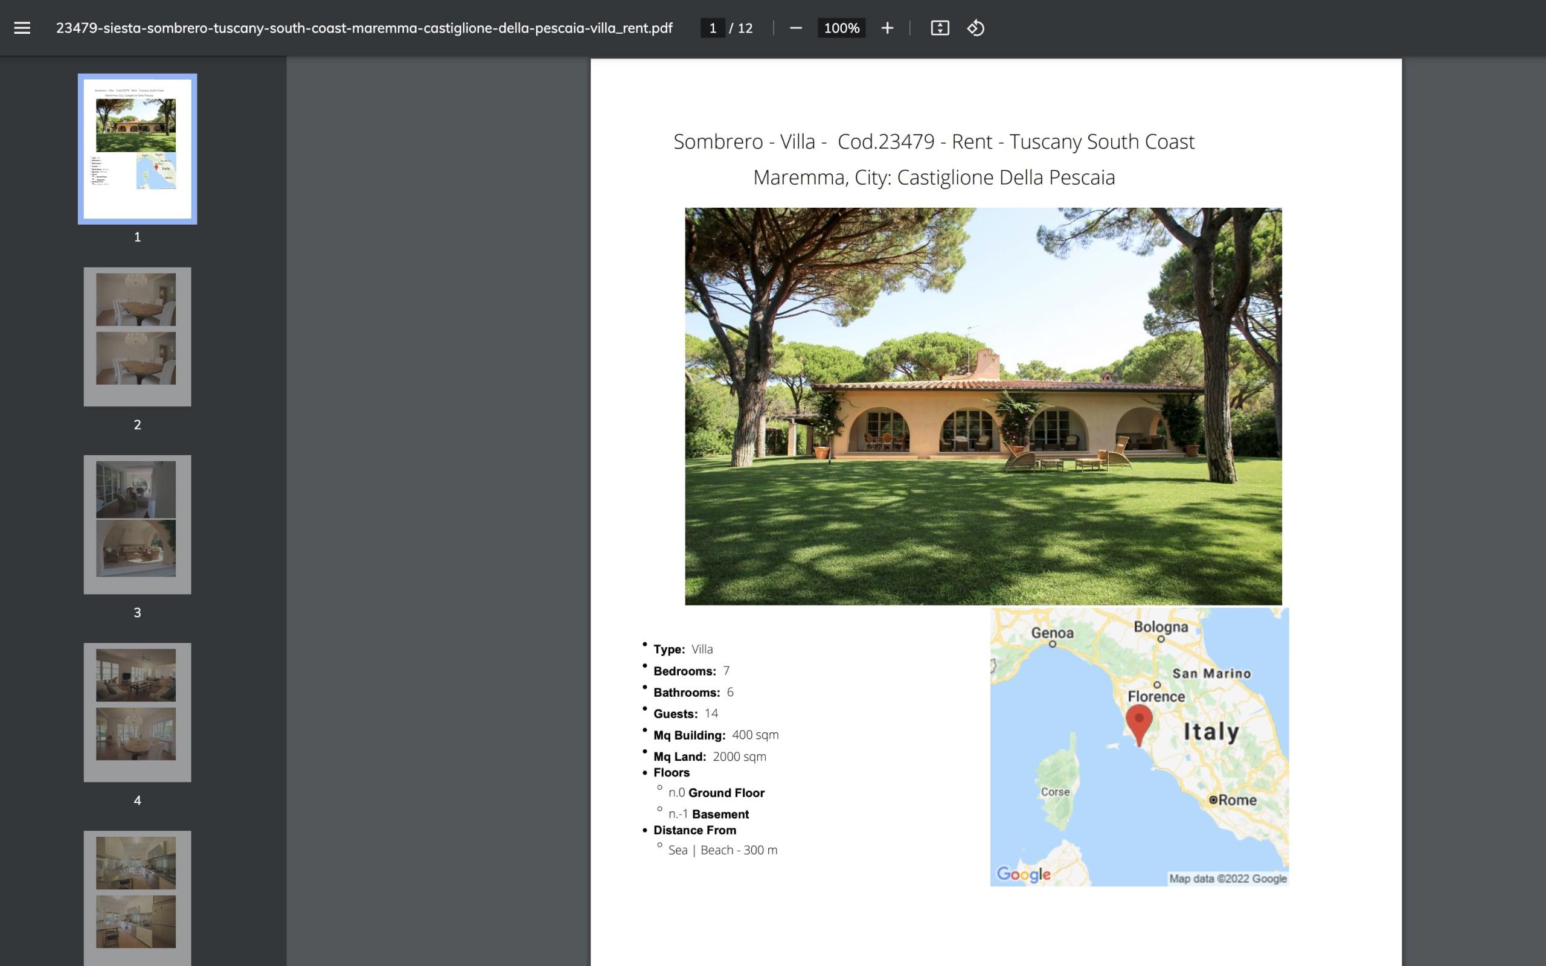Click the currently selected page 1 thumbnail
The height and width of the screenshot is (966, 1546).
136,149
